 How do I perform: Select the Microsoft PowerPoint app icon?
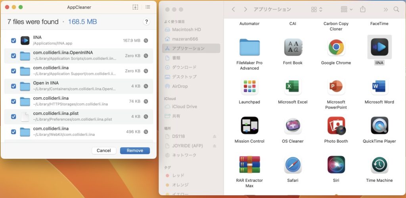tap(336, 87)
